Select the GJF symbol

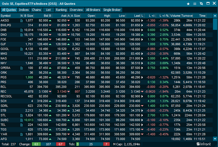3,44
